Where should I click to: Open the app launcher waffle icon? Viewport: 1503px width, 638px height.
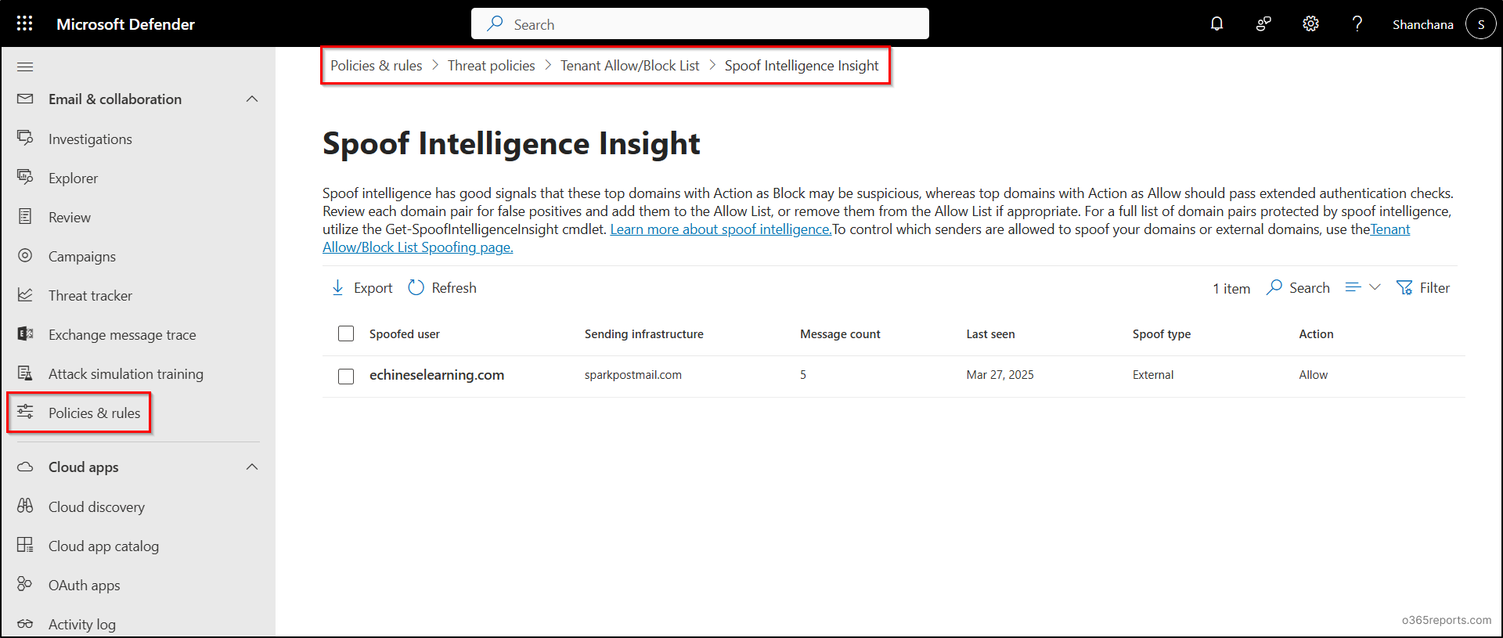point(25,23)
